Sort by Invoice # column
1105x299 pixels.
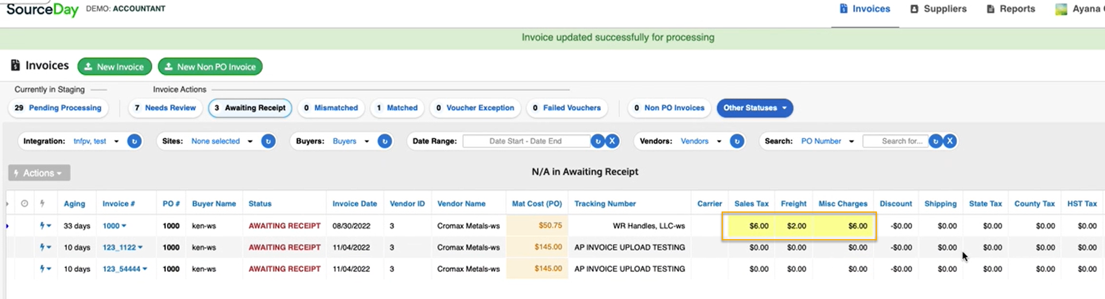coord(118,204)
